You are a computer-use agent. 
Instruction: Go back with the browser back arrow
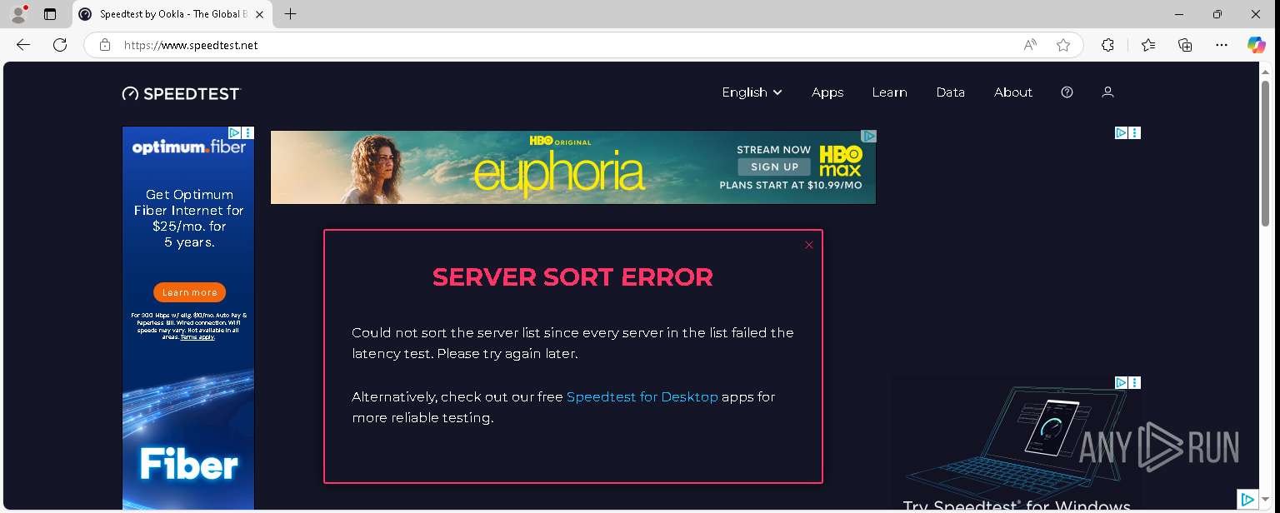tap(23, 45)
